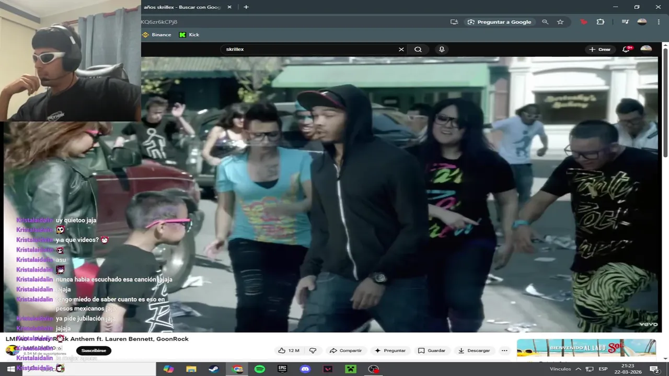Viewport: 669px width, 376px height.
Task: Open the YouTube account avatar menu
Action: click(x=647, y=49)
